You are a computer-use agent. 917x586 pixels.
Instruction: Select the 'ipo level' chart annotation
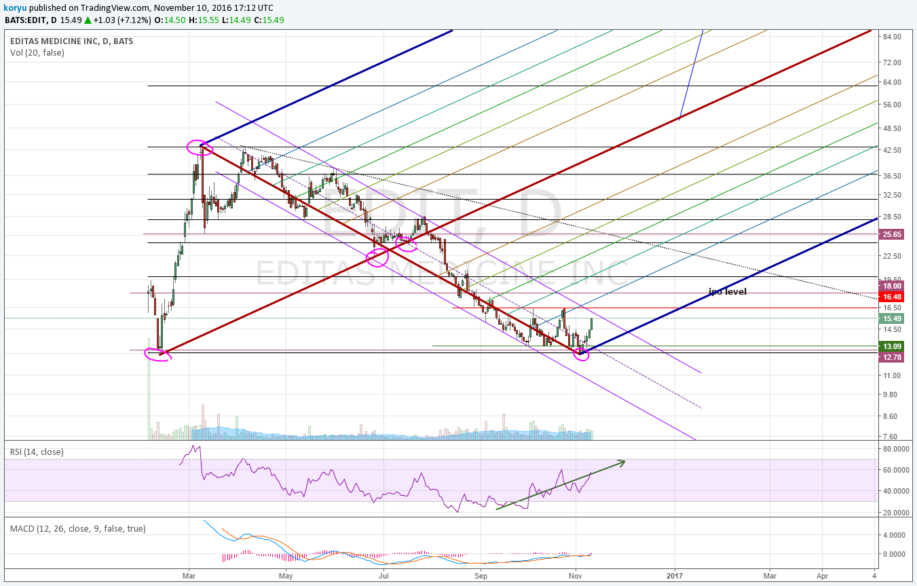coord(728,291)
